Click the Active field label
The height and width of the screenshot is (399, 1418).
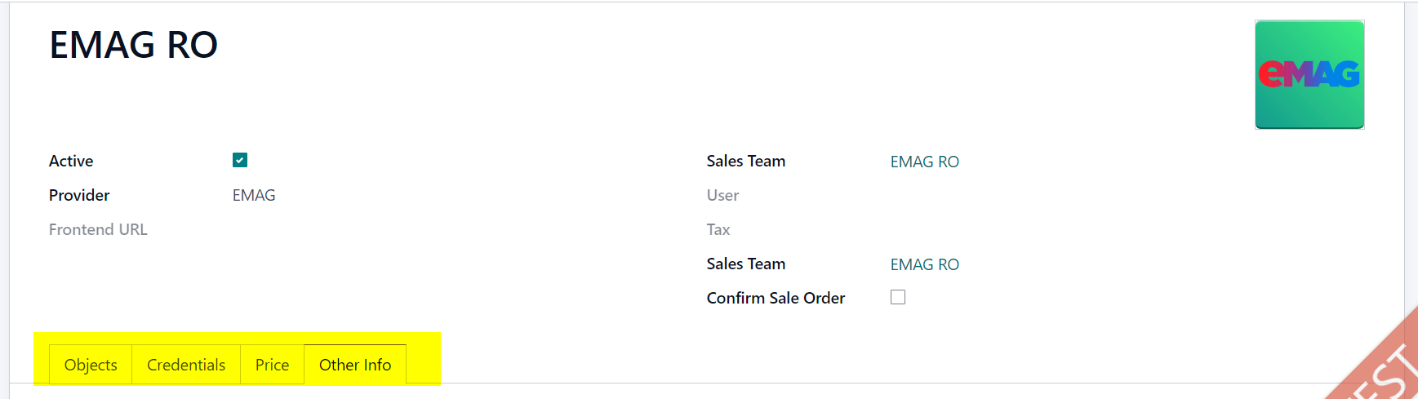click(71, 161)
